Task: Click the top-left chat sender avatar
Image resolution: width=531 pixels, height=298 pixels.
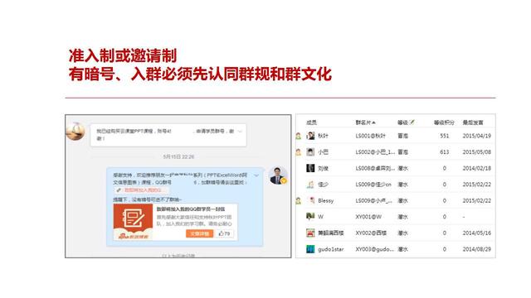Action: pyautogui.click(x=76, y=131)
